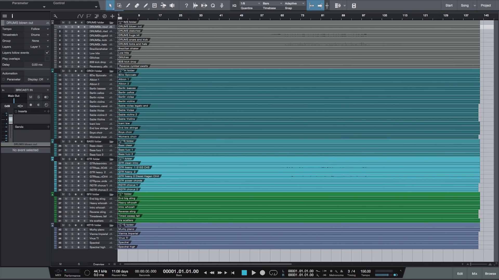Open the Edit view
This screenshot has height=280, width=499.
point(460,274)
